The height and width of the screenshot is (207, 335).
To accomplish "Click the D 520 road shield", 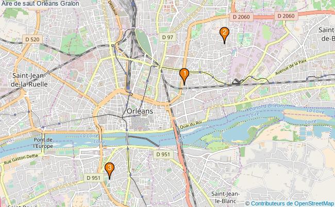I will 32,40.
